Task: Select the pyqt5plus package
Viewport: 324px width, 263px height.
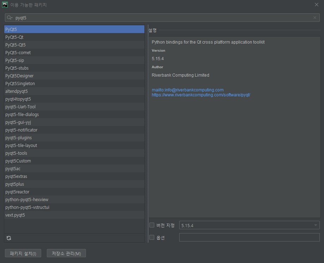Action: 74,184
